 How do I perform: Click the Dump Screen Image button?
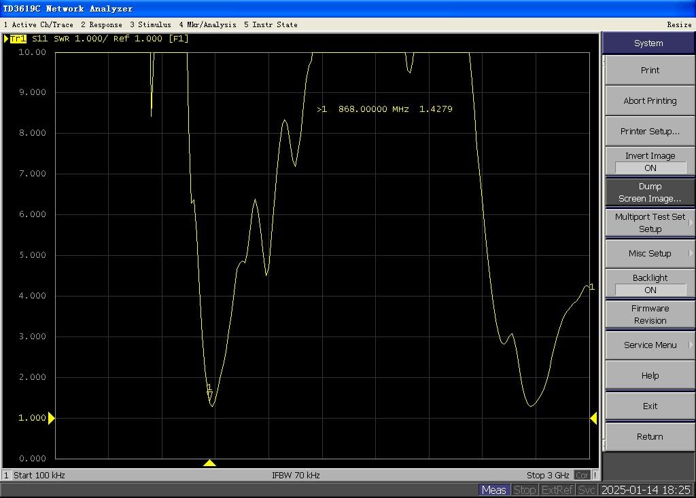(648, 192)
